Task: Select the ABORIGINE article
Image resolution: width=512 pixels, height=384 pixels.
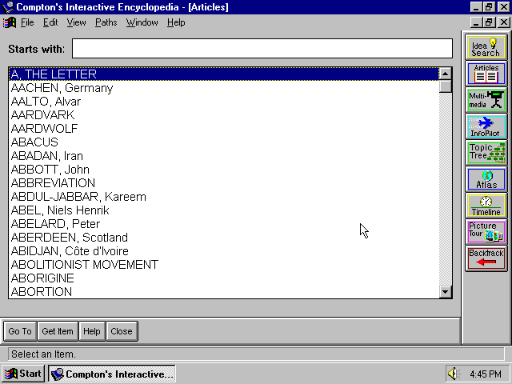Action: (224, 278)
